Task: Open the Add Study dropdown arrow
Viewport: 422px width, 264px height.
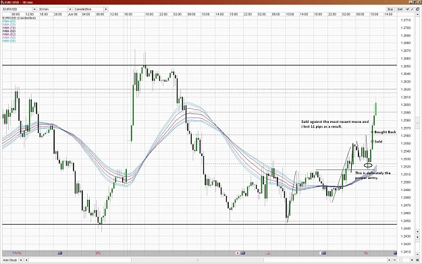Action: (x=20, y=260)
